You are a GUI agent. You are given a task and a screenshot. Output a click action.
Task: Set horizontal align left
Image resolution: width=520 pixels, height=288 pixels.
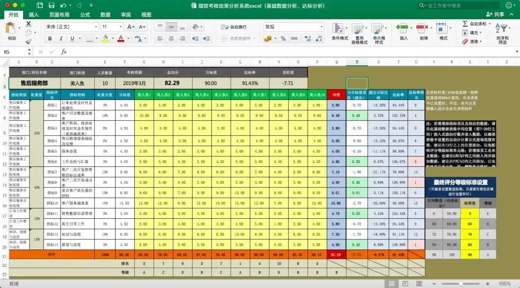tap(160, 39)
